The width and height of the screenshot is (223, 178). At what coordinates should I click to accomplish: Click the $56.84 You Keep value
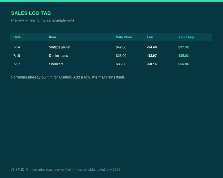point(183,64)
